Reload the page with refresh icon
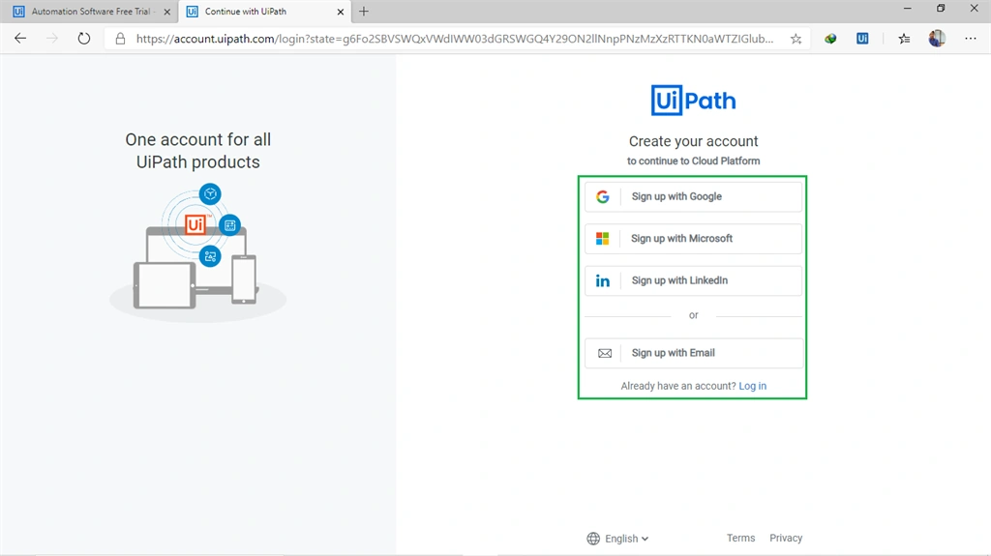Viewport: 991px width, 556px height. (83, 39)
